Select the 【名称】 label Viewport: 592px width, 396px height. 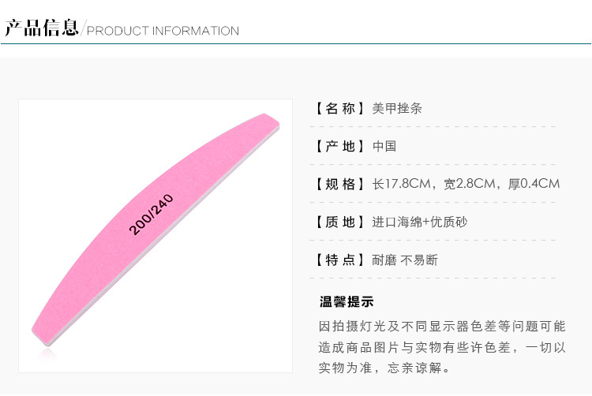pyautogui.click(x=340, y=108)
